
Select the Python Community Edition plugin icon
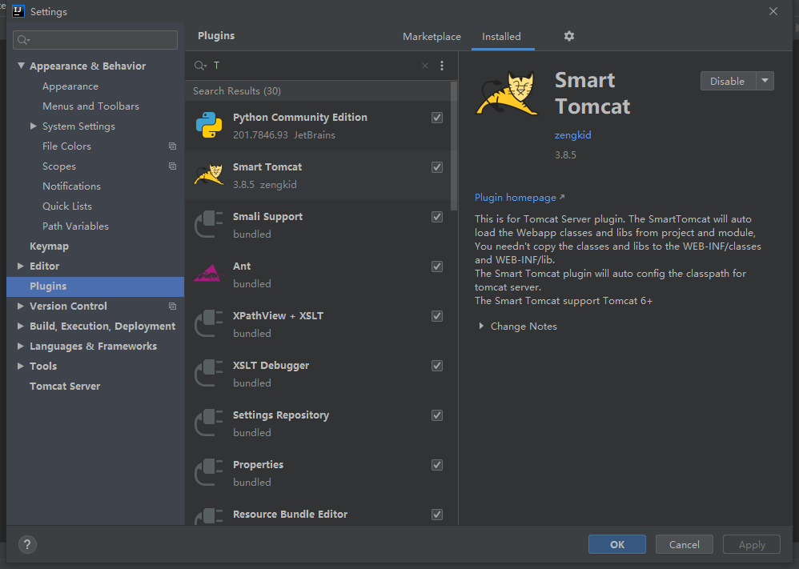pyautogui.click(x=209, y=126)
